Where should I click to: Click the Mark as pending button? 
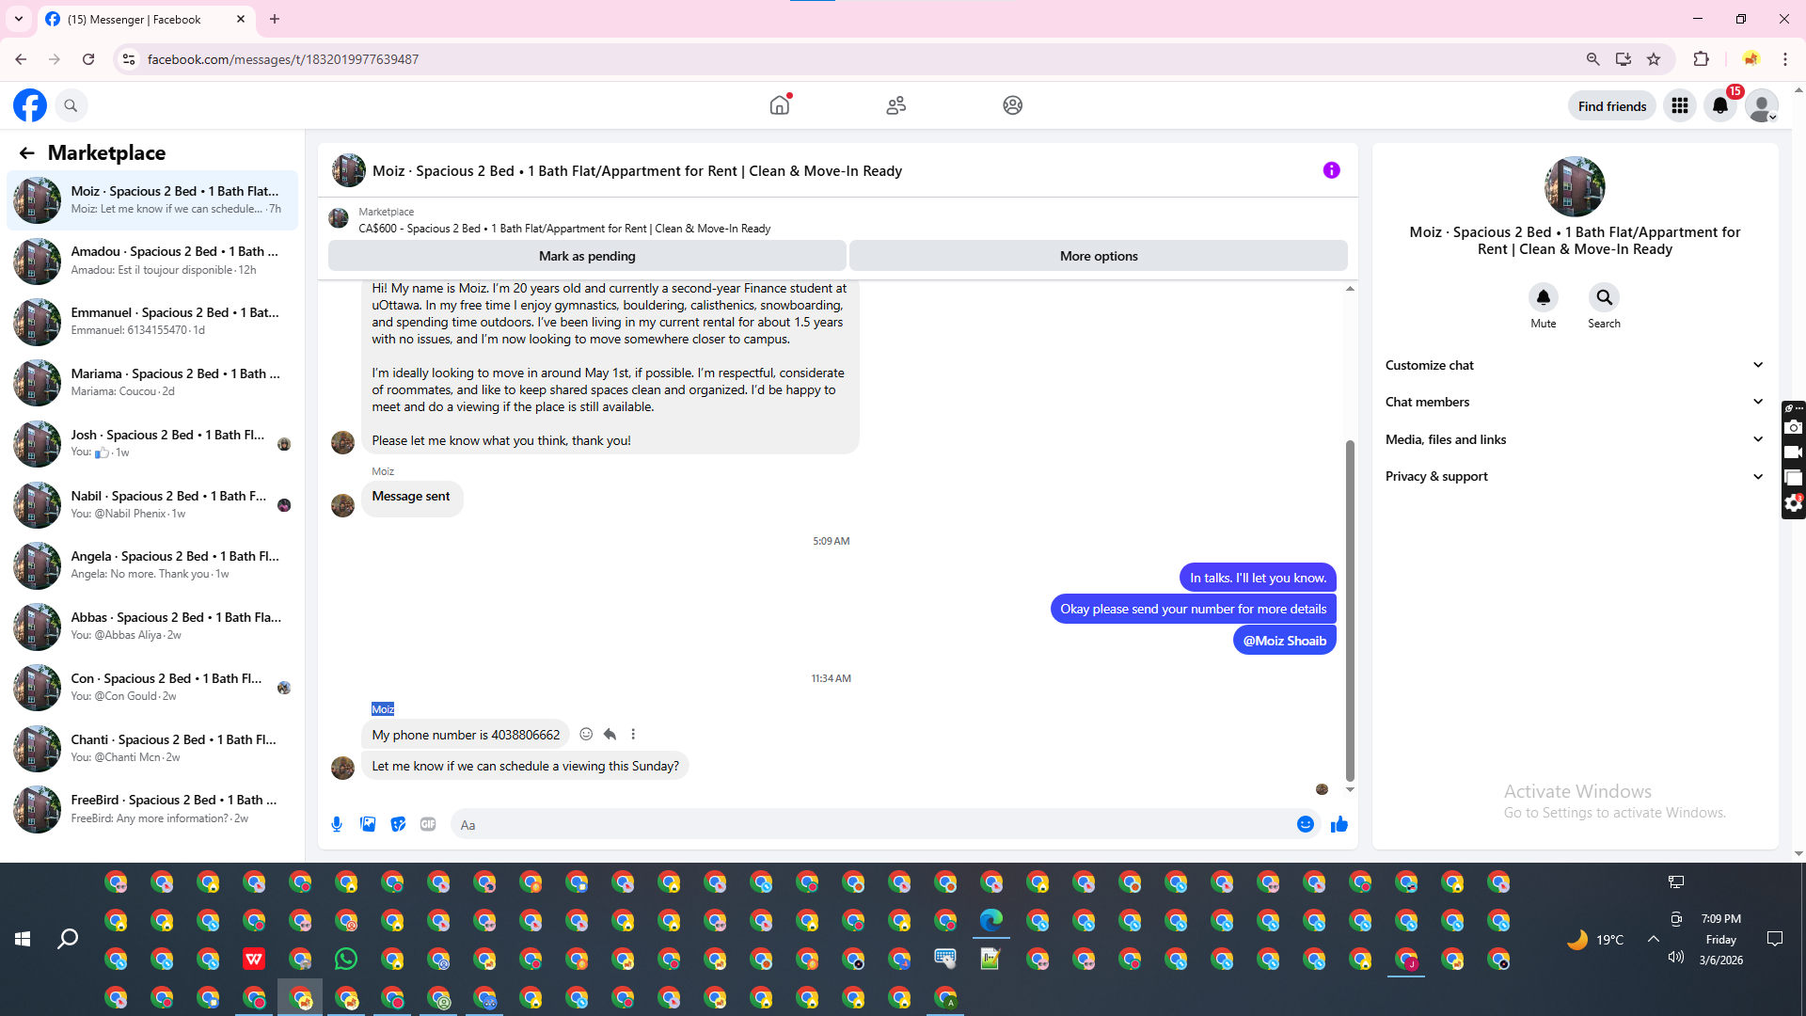[x=587, y=256]
